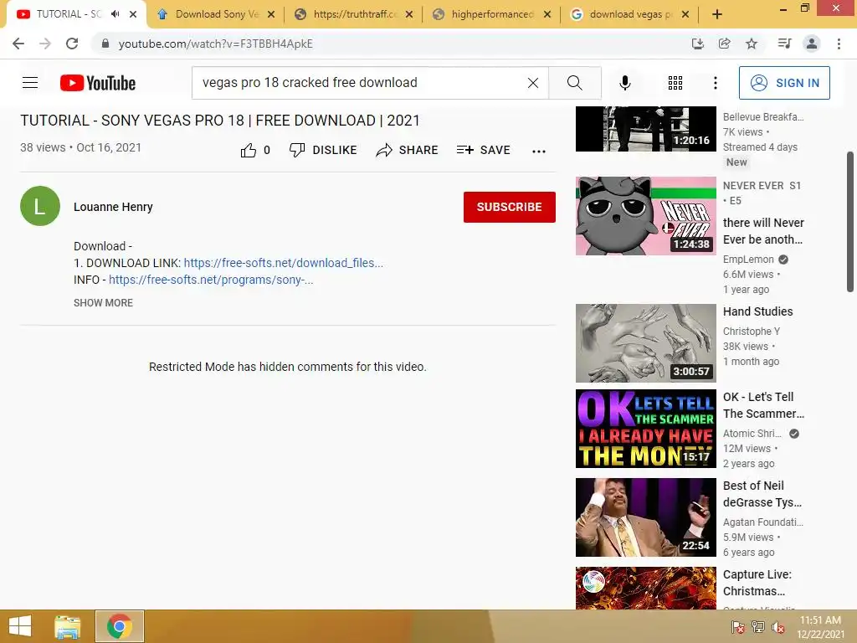This screenshot has width=857, height=643.
Task: Click the volume tray icon
Action: click(778, 626)
